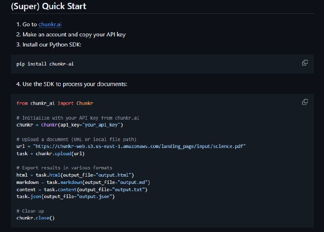Click 'Install our Python SDK:' step
The width and height of the screenshot is (324, 232).
click(x=52, y=44)
